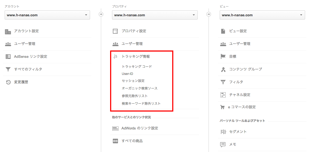Image resolution: width=310 pixels, height=152 pixels.
Task: Click the speech bubble icon beside メモ
Action: click(x=223, y=145)
